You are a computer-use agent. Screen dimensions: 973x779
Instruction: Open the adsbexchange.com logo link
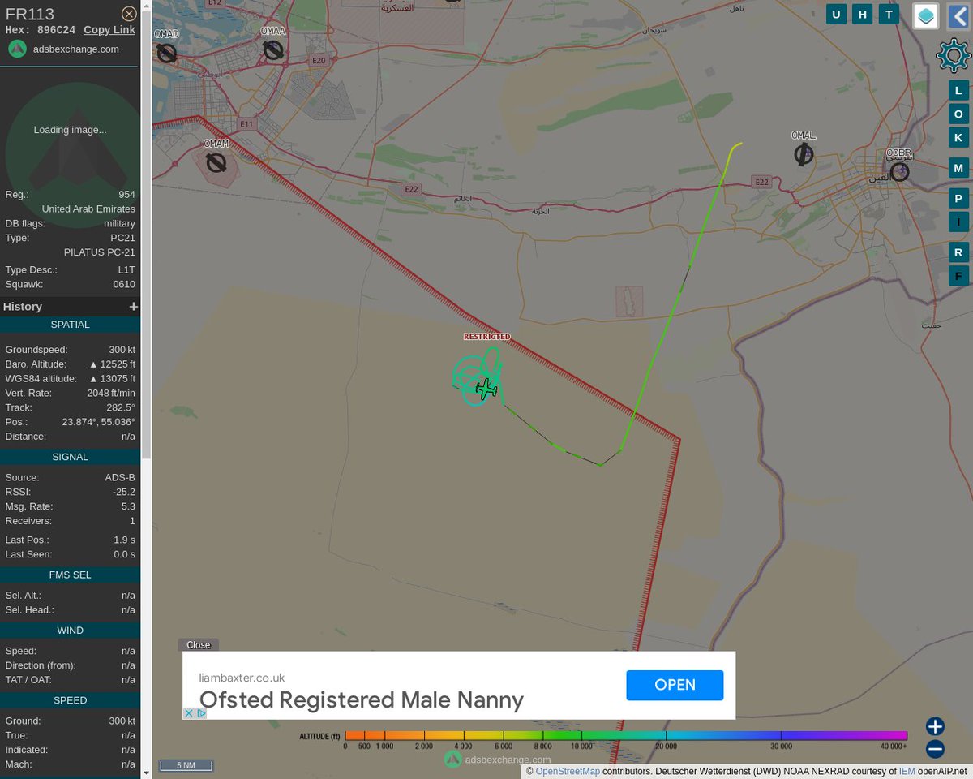pos(64,49)
